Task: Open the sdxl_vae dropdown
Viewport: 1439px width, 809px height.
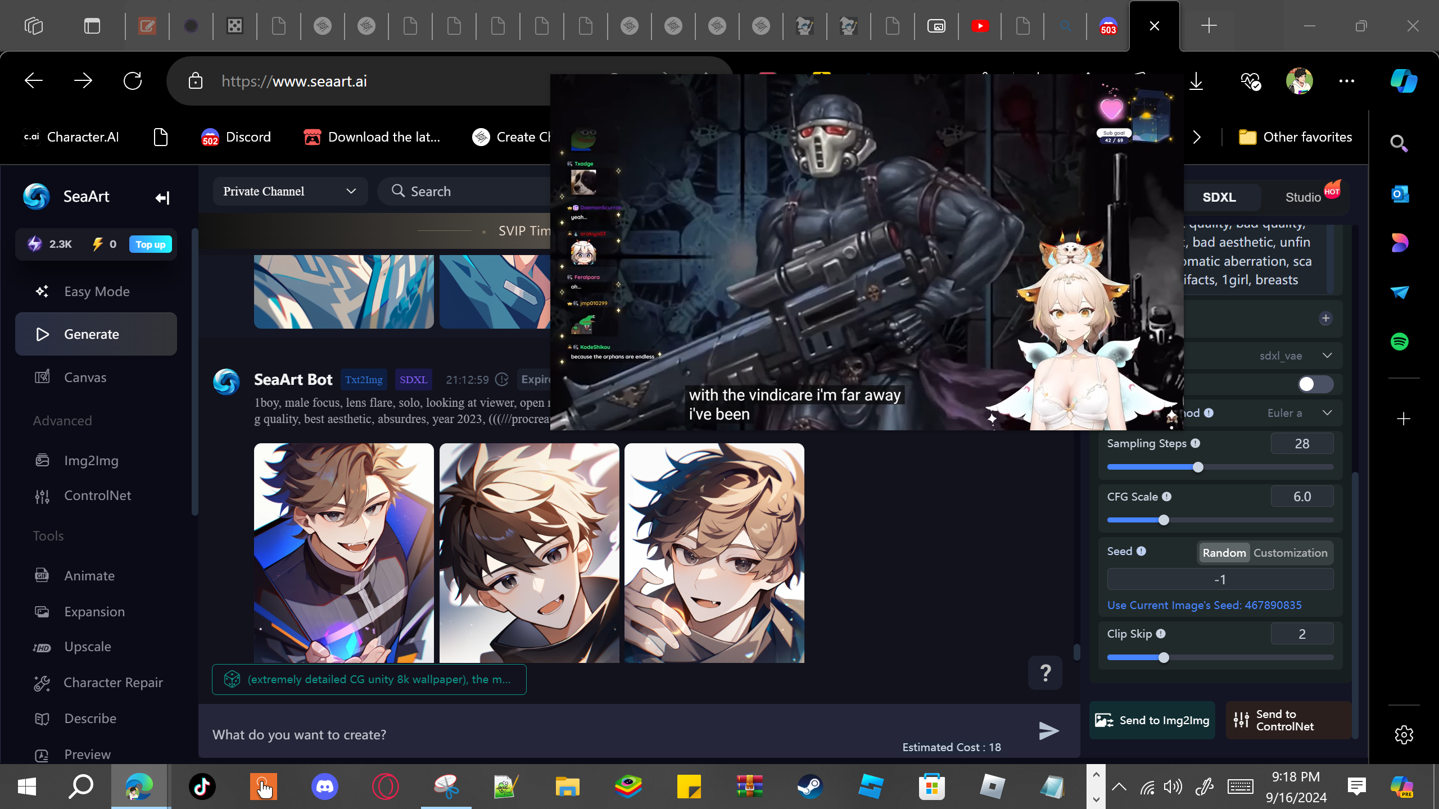Action: (1296, 356)
